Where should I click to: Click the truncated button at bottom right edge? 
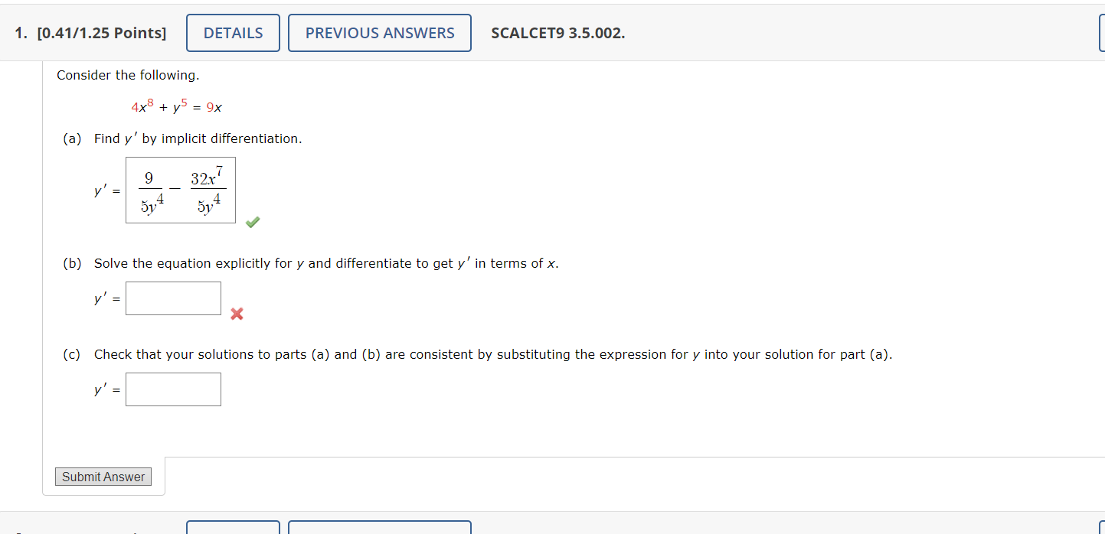point(1103,529)
